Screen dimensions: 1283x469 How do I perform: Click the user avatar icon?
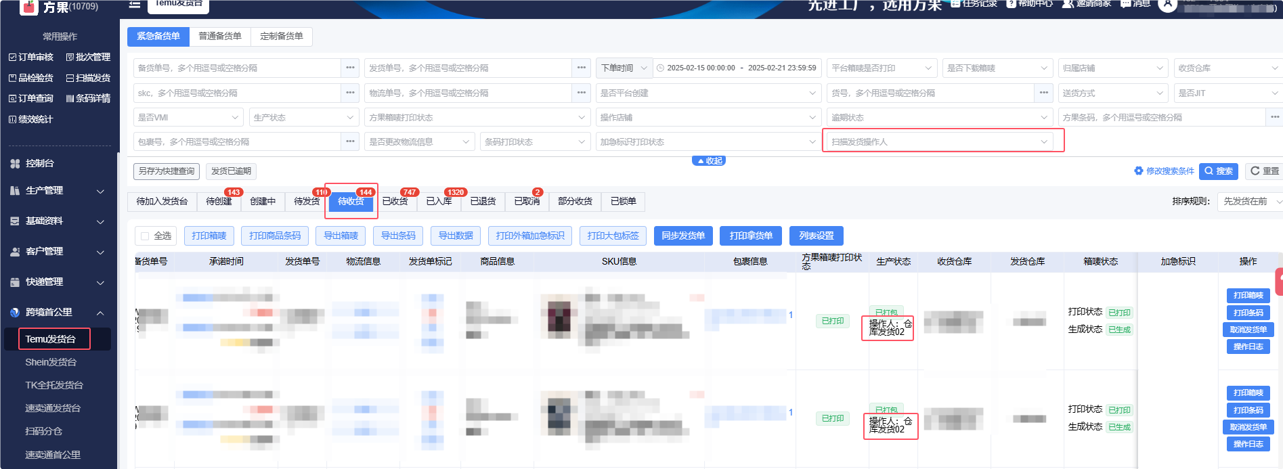(x=1168, y=4)
